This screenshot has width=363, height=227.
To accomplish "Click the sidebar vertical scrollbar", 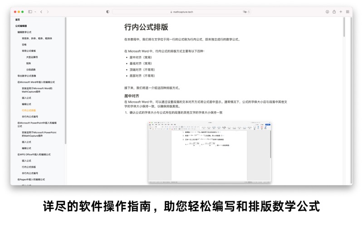I will click(65, 81).
